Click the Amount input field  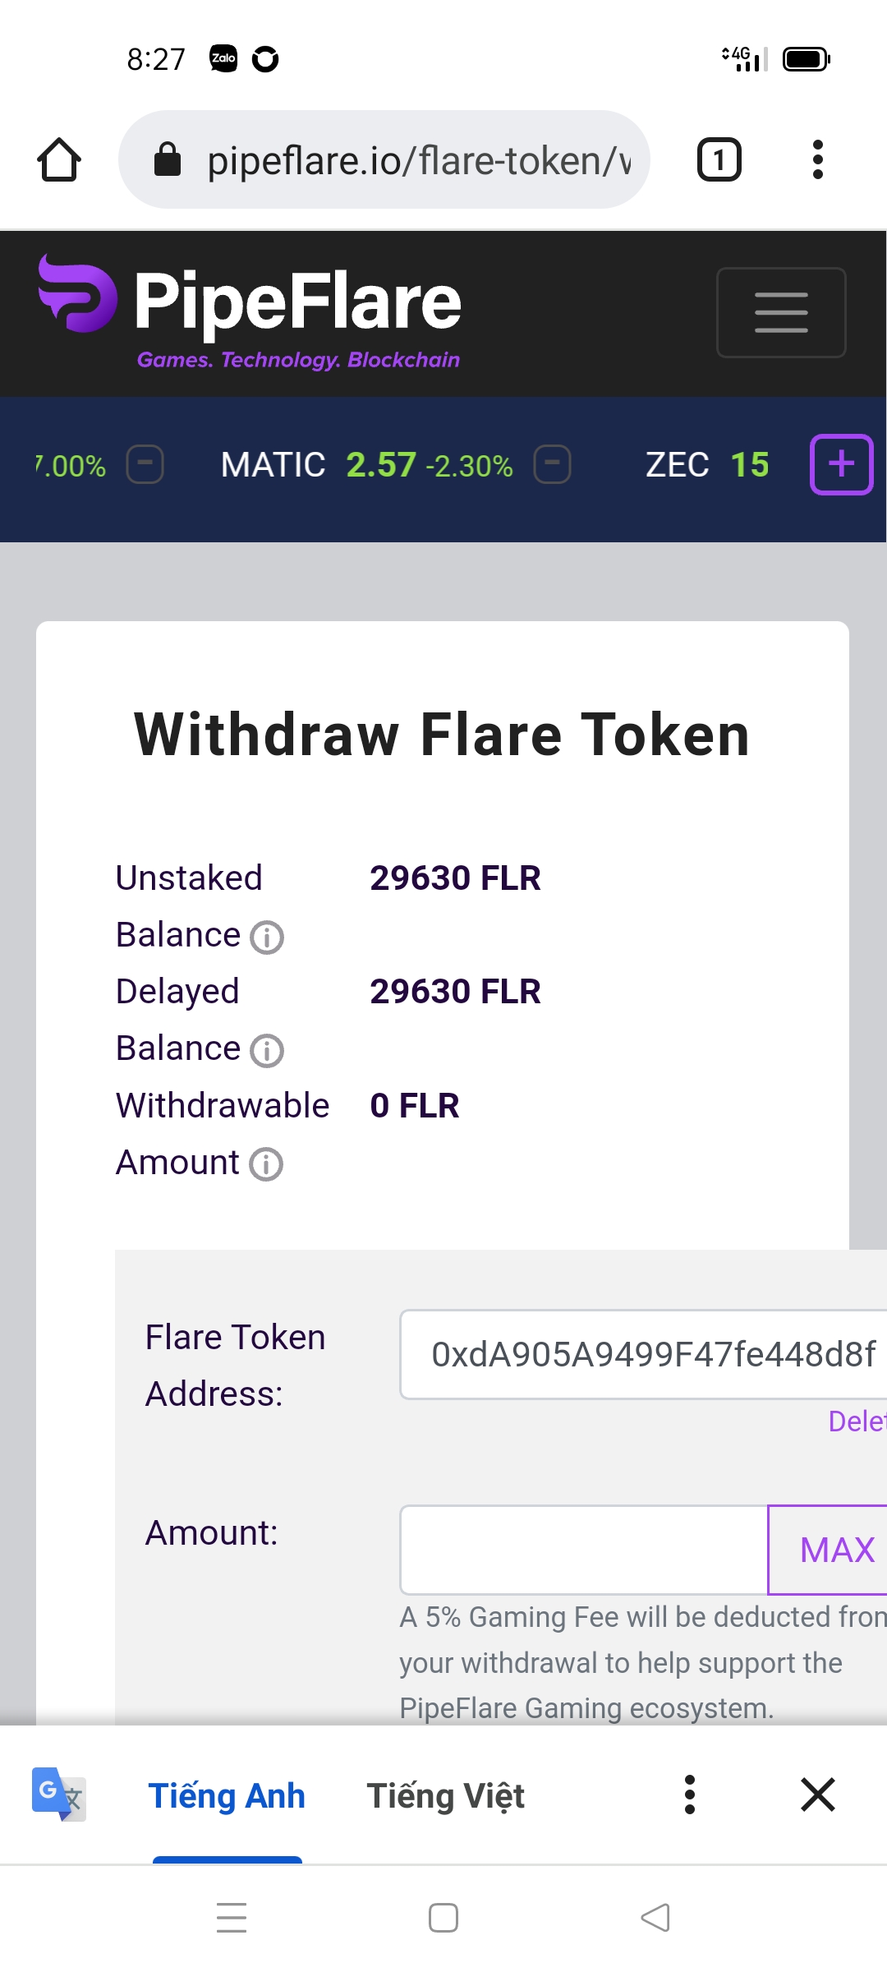coord(583,1550)
